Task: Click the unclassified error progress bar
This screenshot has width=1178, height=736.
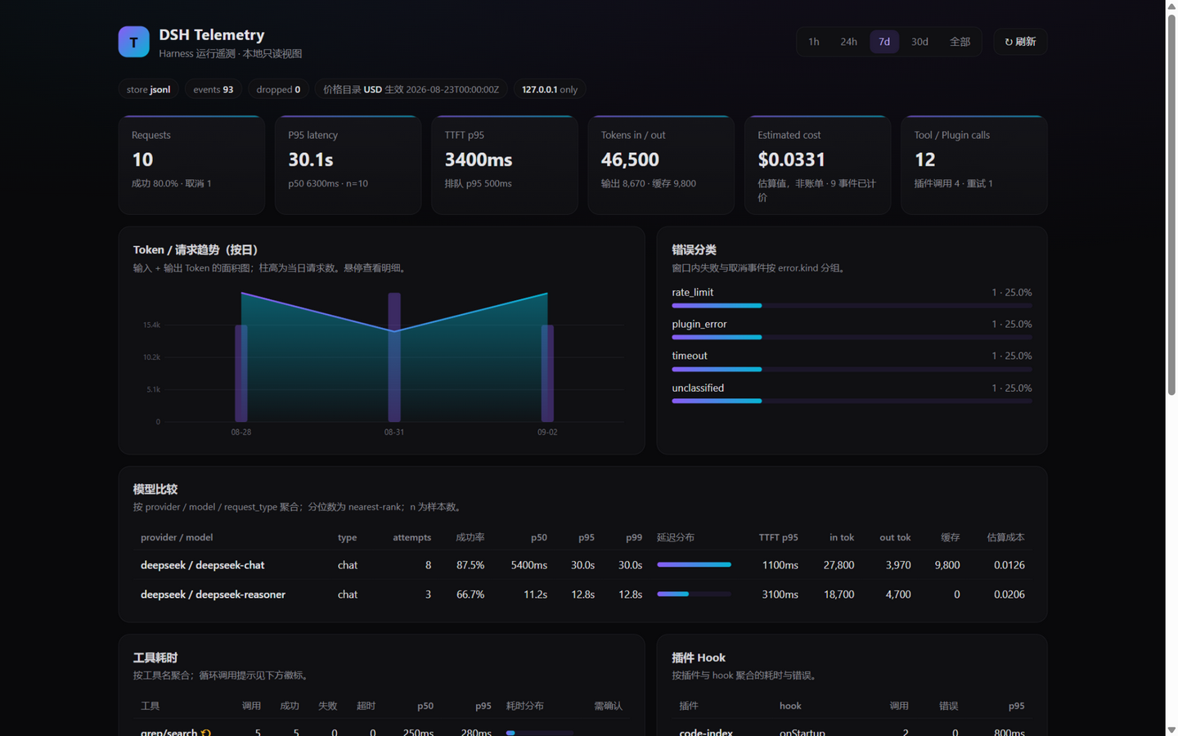Action: [852, 401]
